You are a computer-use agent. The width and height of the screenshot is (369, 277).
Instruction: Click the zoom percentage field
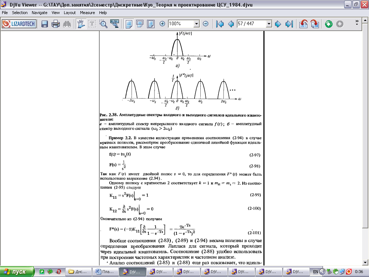(x=181, y=23)
